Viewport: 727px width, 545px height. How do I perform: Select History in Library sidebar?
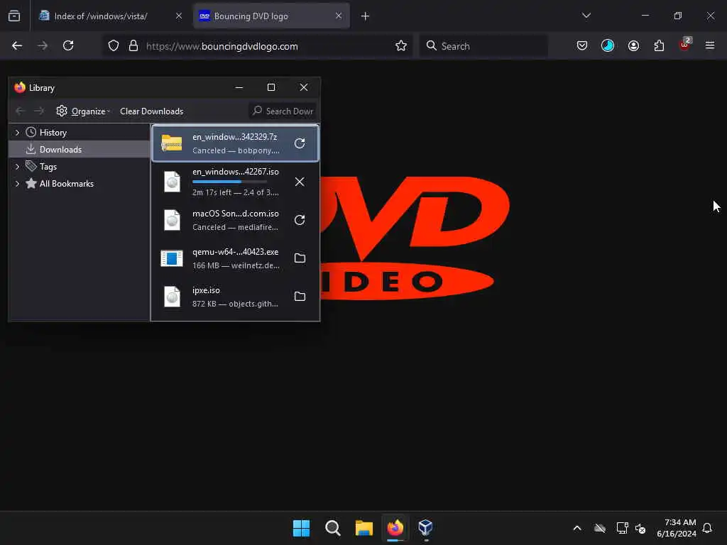pos(53,133)
